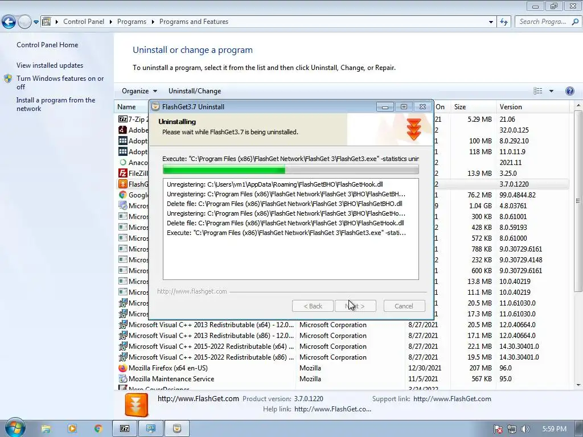Sort by the Name column header
The width and height of the screenshot is (583, 437).
tap(126, 107)
